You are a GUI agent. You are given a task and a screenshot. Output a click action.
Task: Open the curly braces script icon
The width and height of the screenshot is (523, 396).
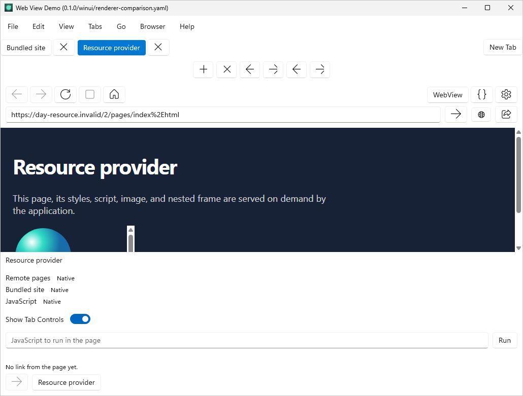pyautogui.click(x=482, y=95)
